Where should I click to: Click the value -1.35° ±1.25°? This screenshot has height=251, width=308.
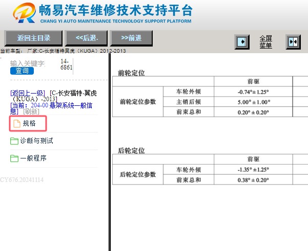tap(253, 170)
